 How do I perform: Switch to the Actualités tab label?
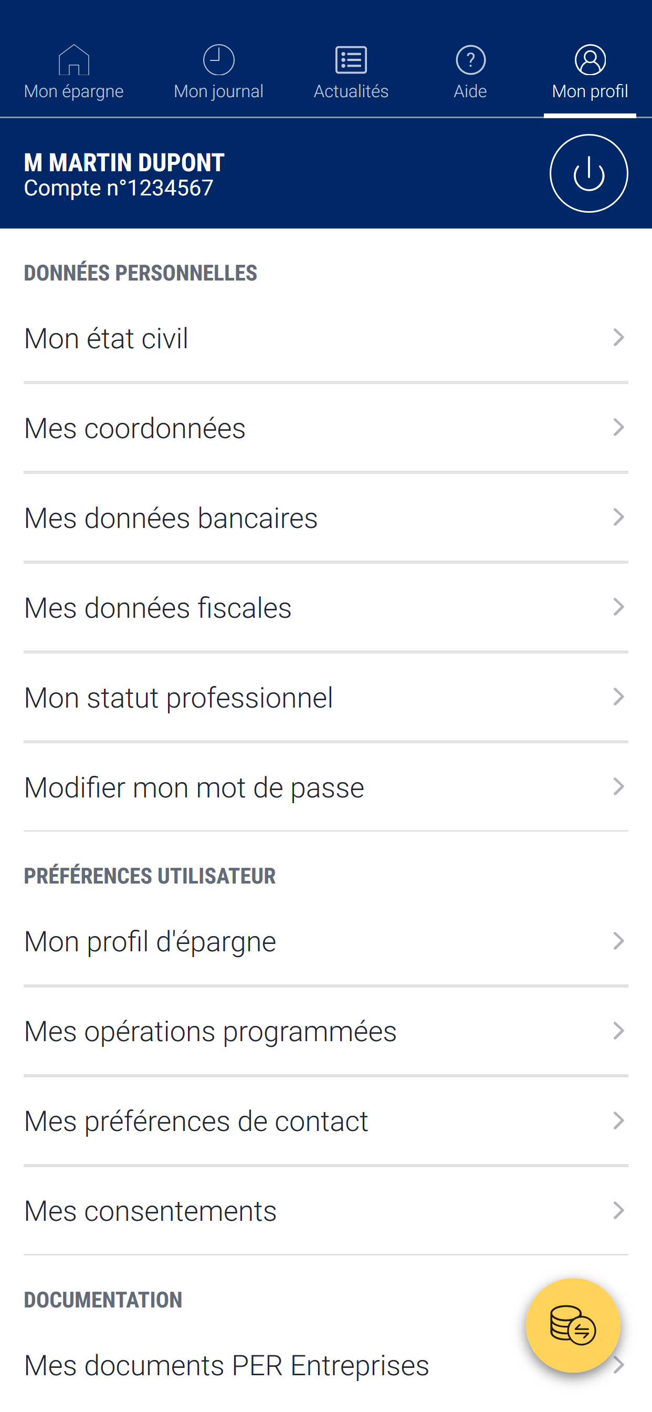click(351, 91)
